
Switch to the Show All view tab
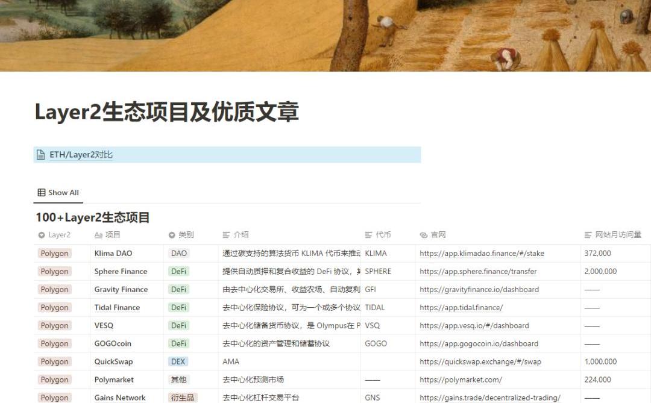pyautogui.click(x=58, y=193)
